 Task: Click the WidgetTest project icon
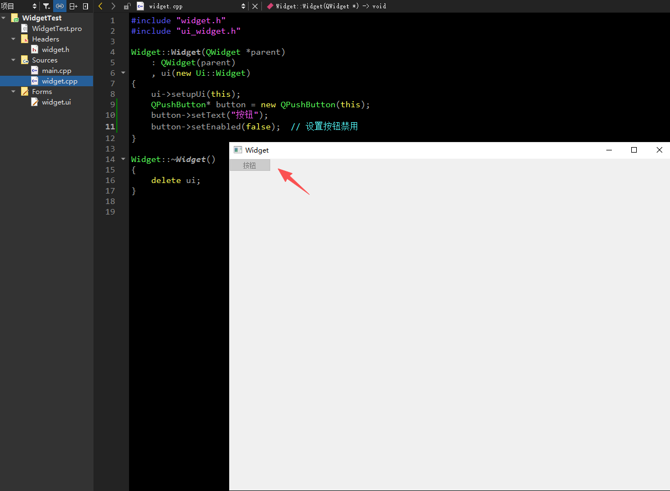point(14,18)
